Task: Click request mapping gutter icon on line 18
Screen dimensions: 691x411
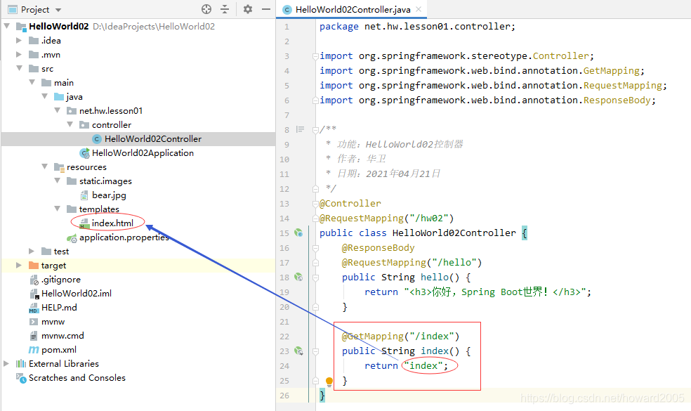Action: click(298, 277)
